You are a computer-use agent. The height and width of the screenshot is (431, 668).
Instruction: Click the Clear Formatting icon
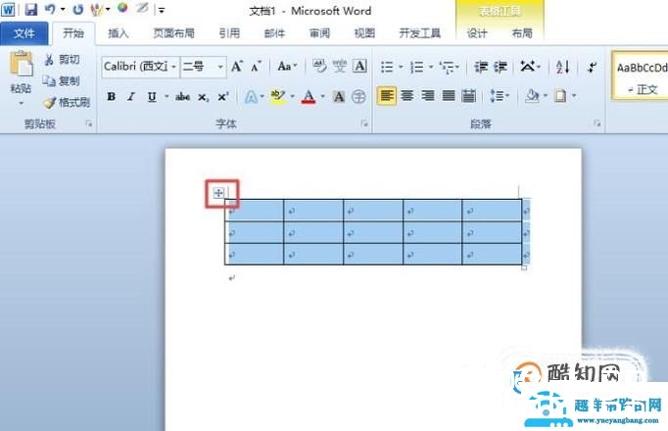point(319,66)
